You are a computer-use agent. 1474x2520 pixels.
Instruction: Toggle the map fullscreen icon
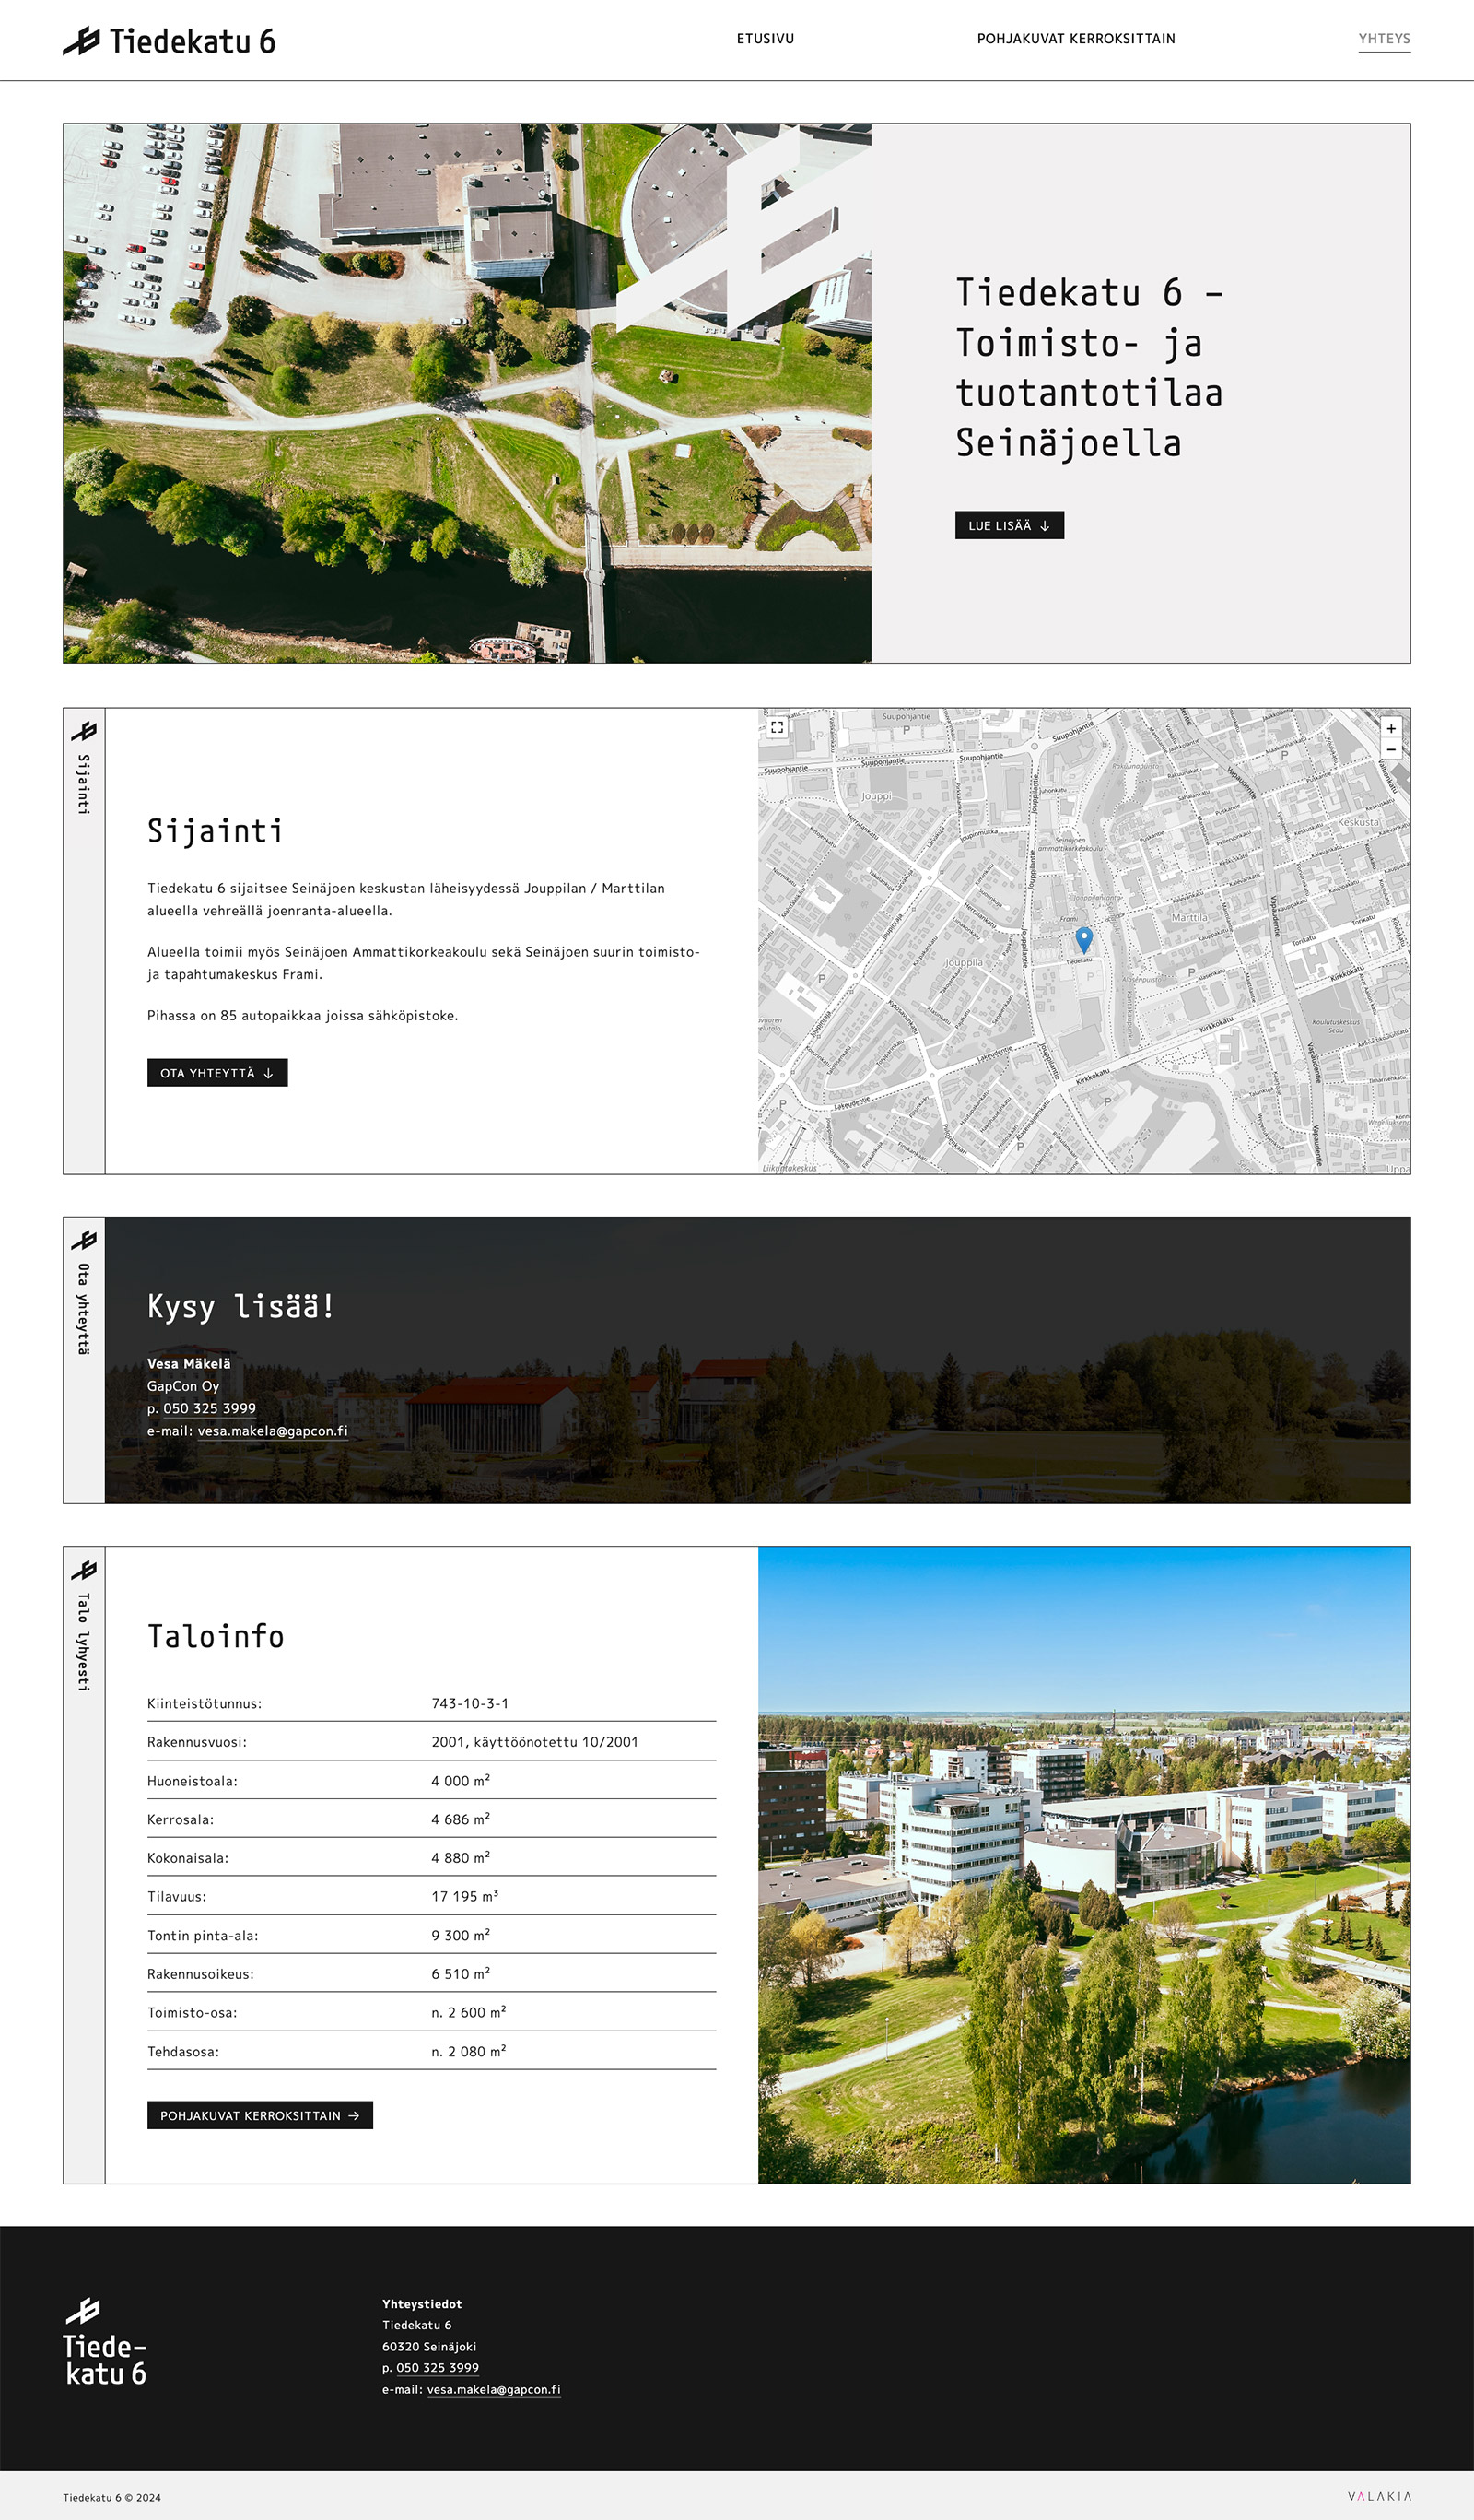pos(777,727)
